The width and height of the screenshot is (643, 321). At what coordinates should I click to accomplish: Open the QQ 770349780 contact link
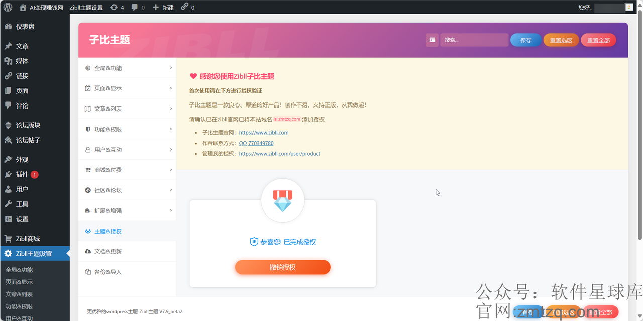[x=256, y=143]
